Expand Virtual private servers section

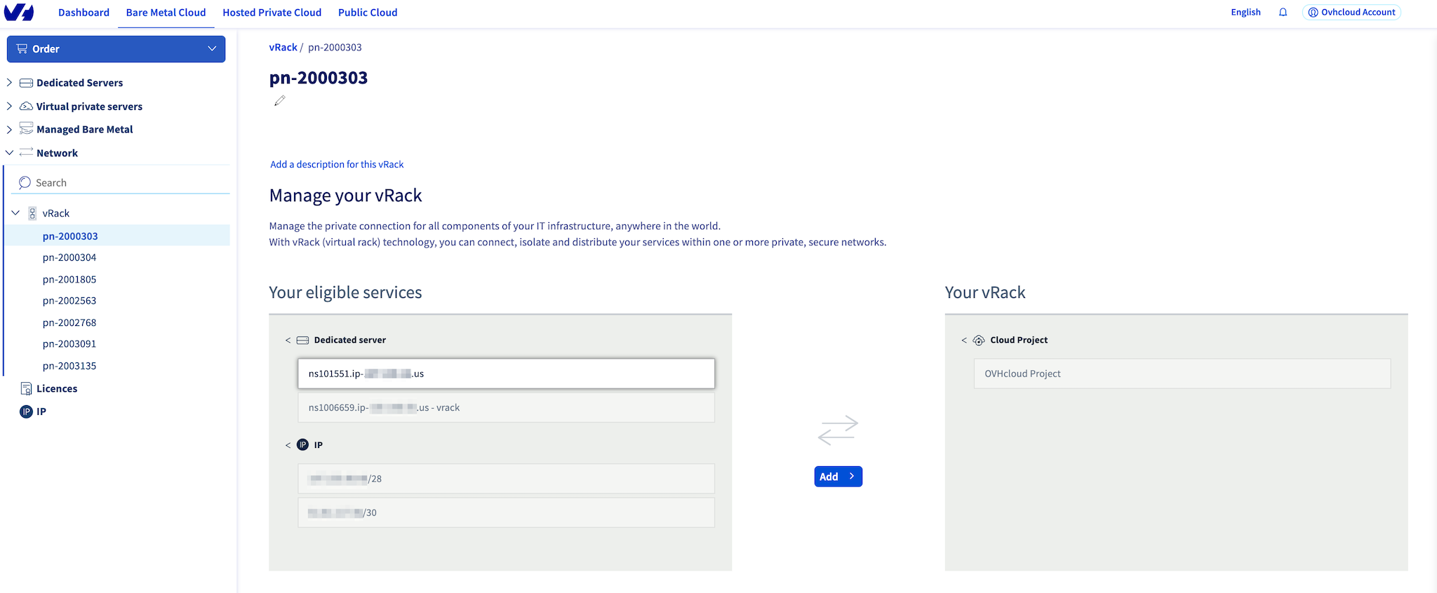click(9, 106)
